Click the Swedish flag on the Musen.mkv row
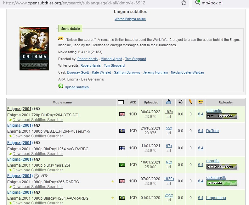This screenshot has width=249, height=205. [122, 131]
